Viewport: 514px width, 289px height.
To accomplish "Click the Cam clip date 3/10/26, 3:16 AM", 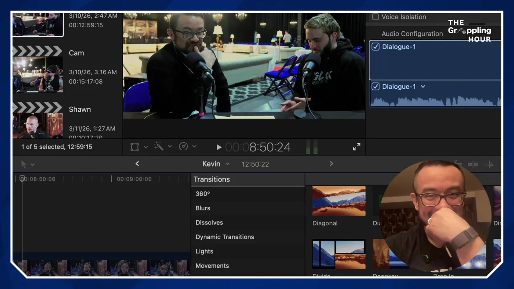I will click(x=93, y=72).
